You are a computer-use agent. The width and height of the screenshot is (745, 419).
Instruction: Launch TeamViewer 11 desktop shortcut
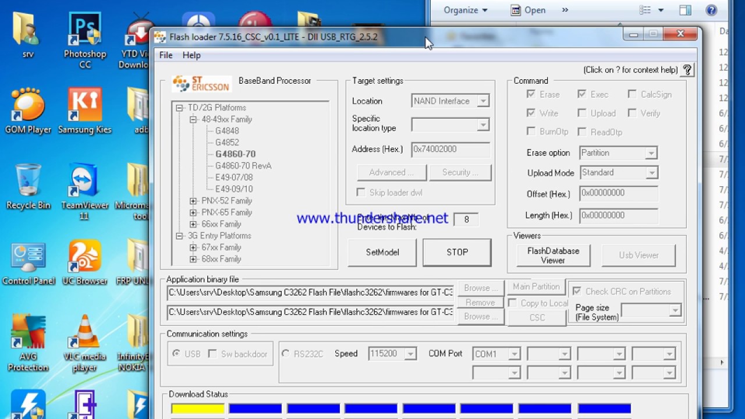[85, 191]
